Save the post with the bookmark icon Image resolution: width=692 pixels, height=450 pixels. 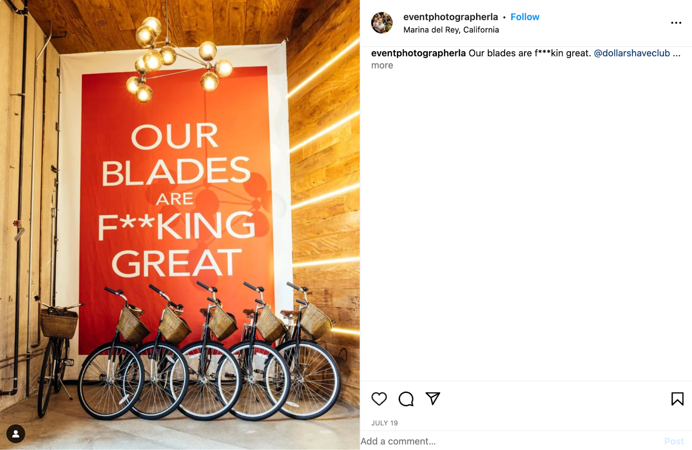point(678,399)
